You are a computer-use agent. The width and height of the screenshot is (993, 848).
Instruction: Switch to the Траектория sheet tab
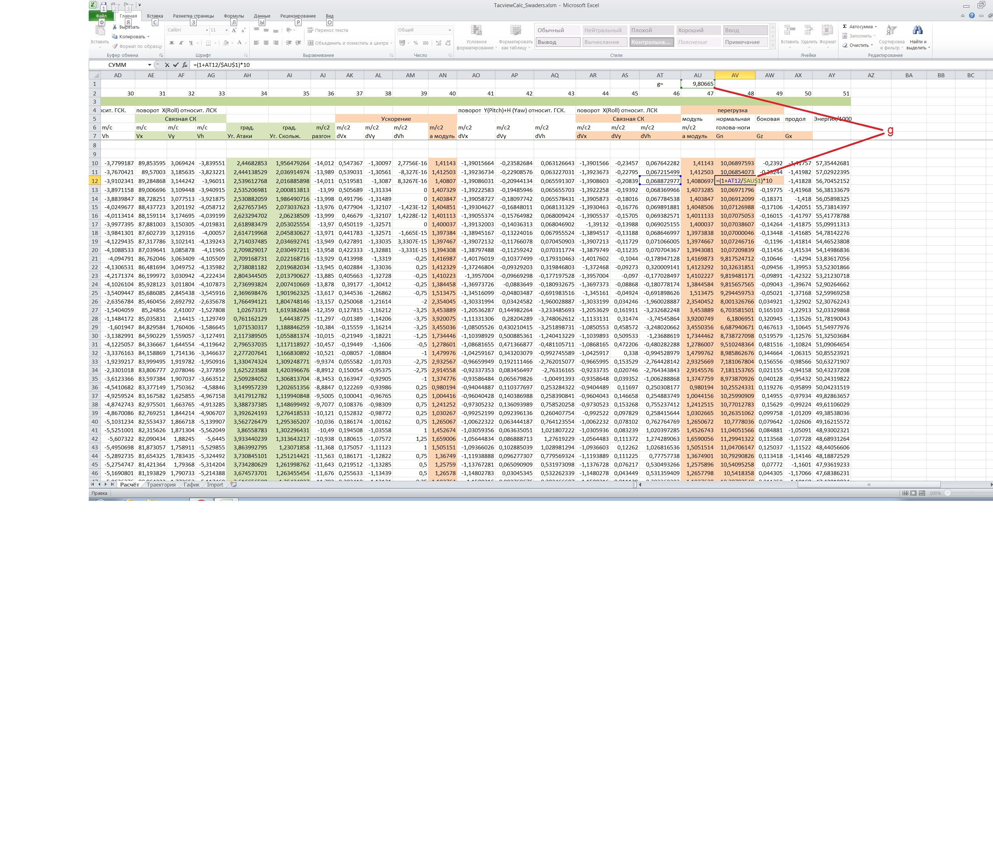click(x=161, y=484)
